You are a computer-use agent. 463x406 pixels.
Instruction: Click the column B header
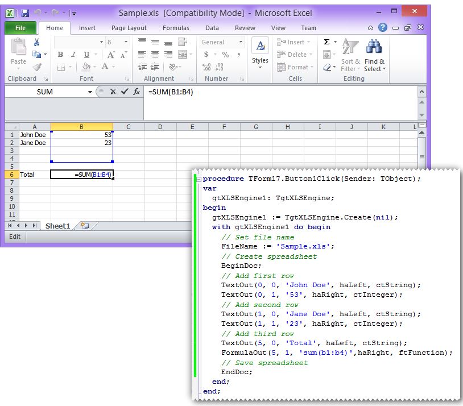(82, 127)
